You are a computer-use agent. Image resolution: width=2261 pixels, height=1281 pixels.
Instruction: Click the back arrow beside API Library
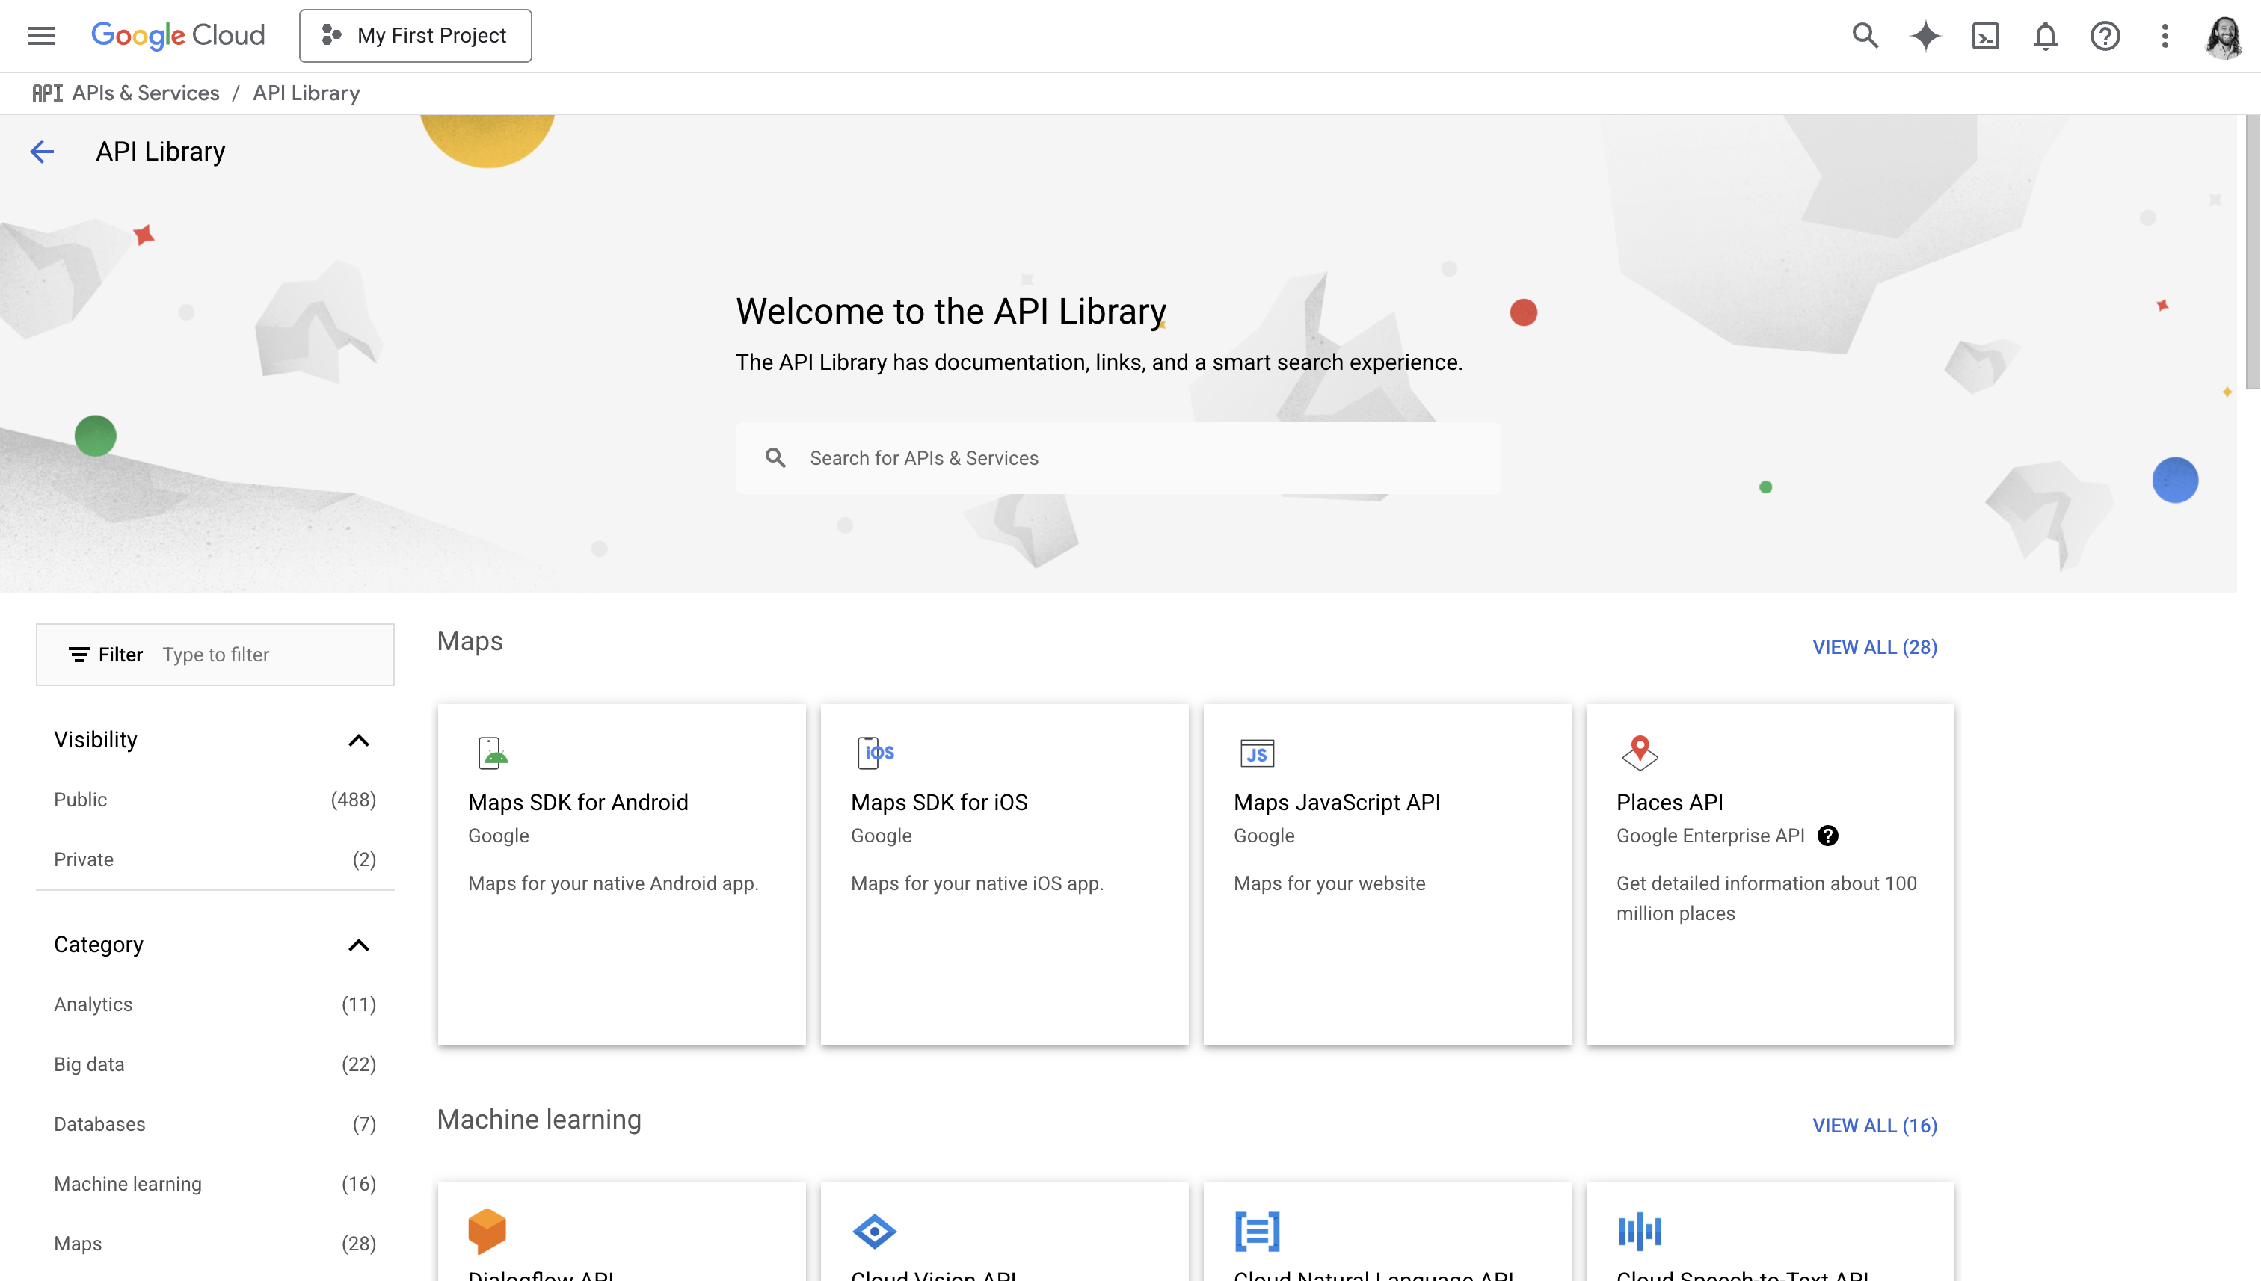tap(41, 151)
